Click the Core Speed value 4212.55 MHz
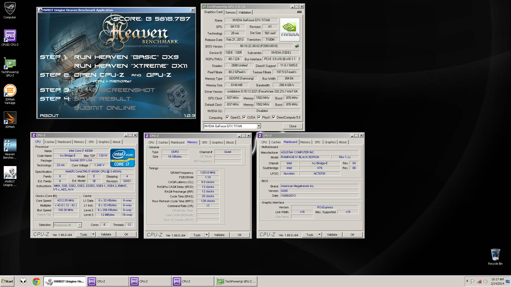The height and width of the screenshot is (287, 511). click(66, 201)
